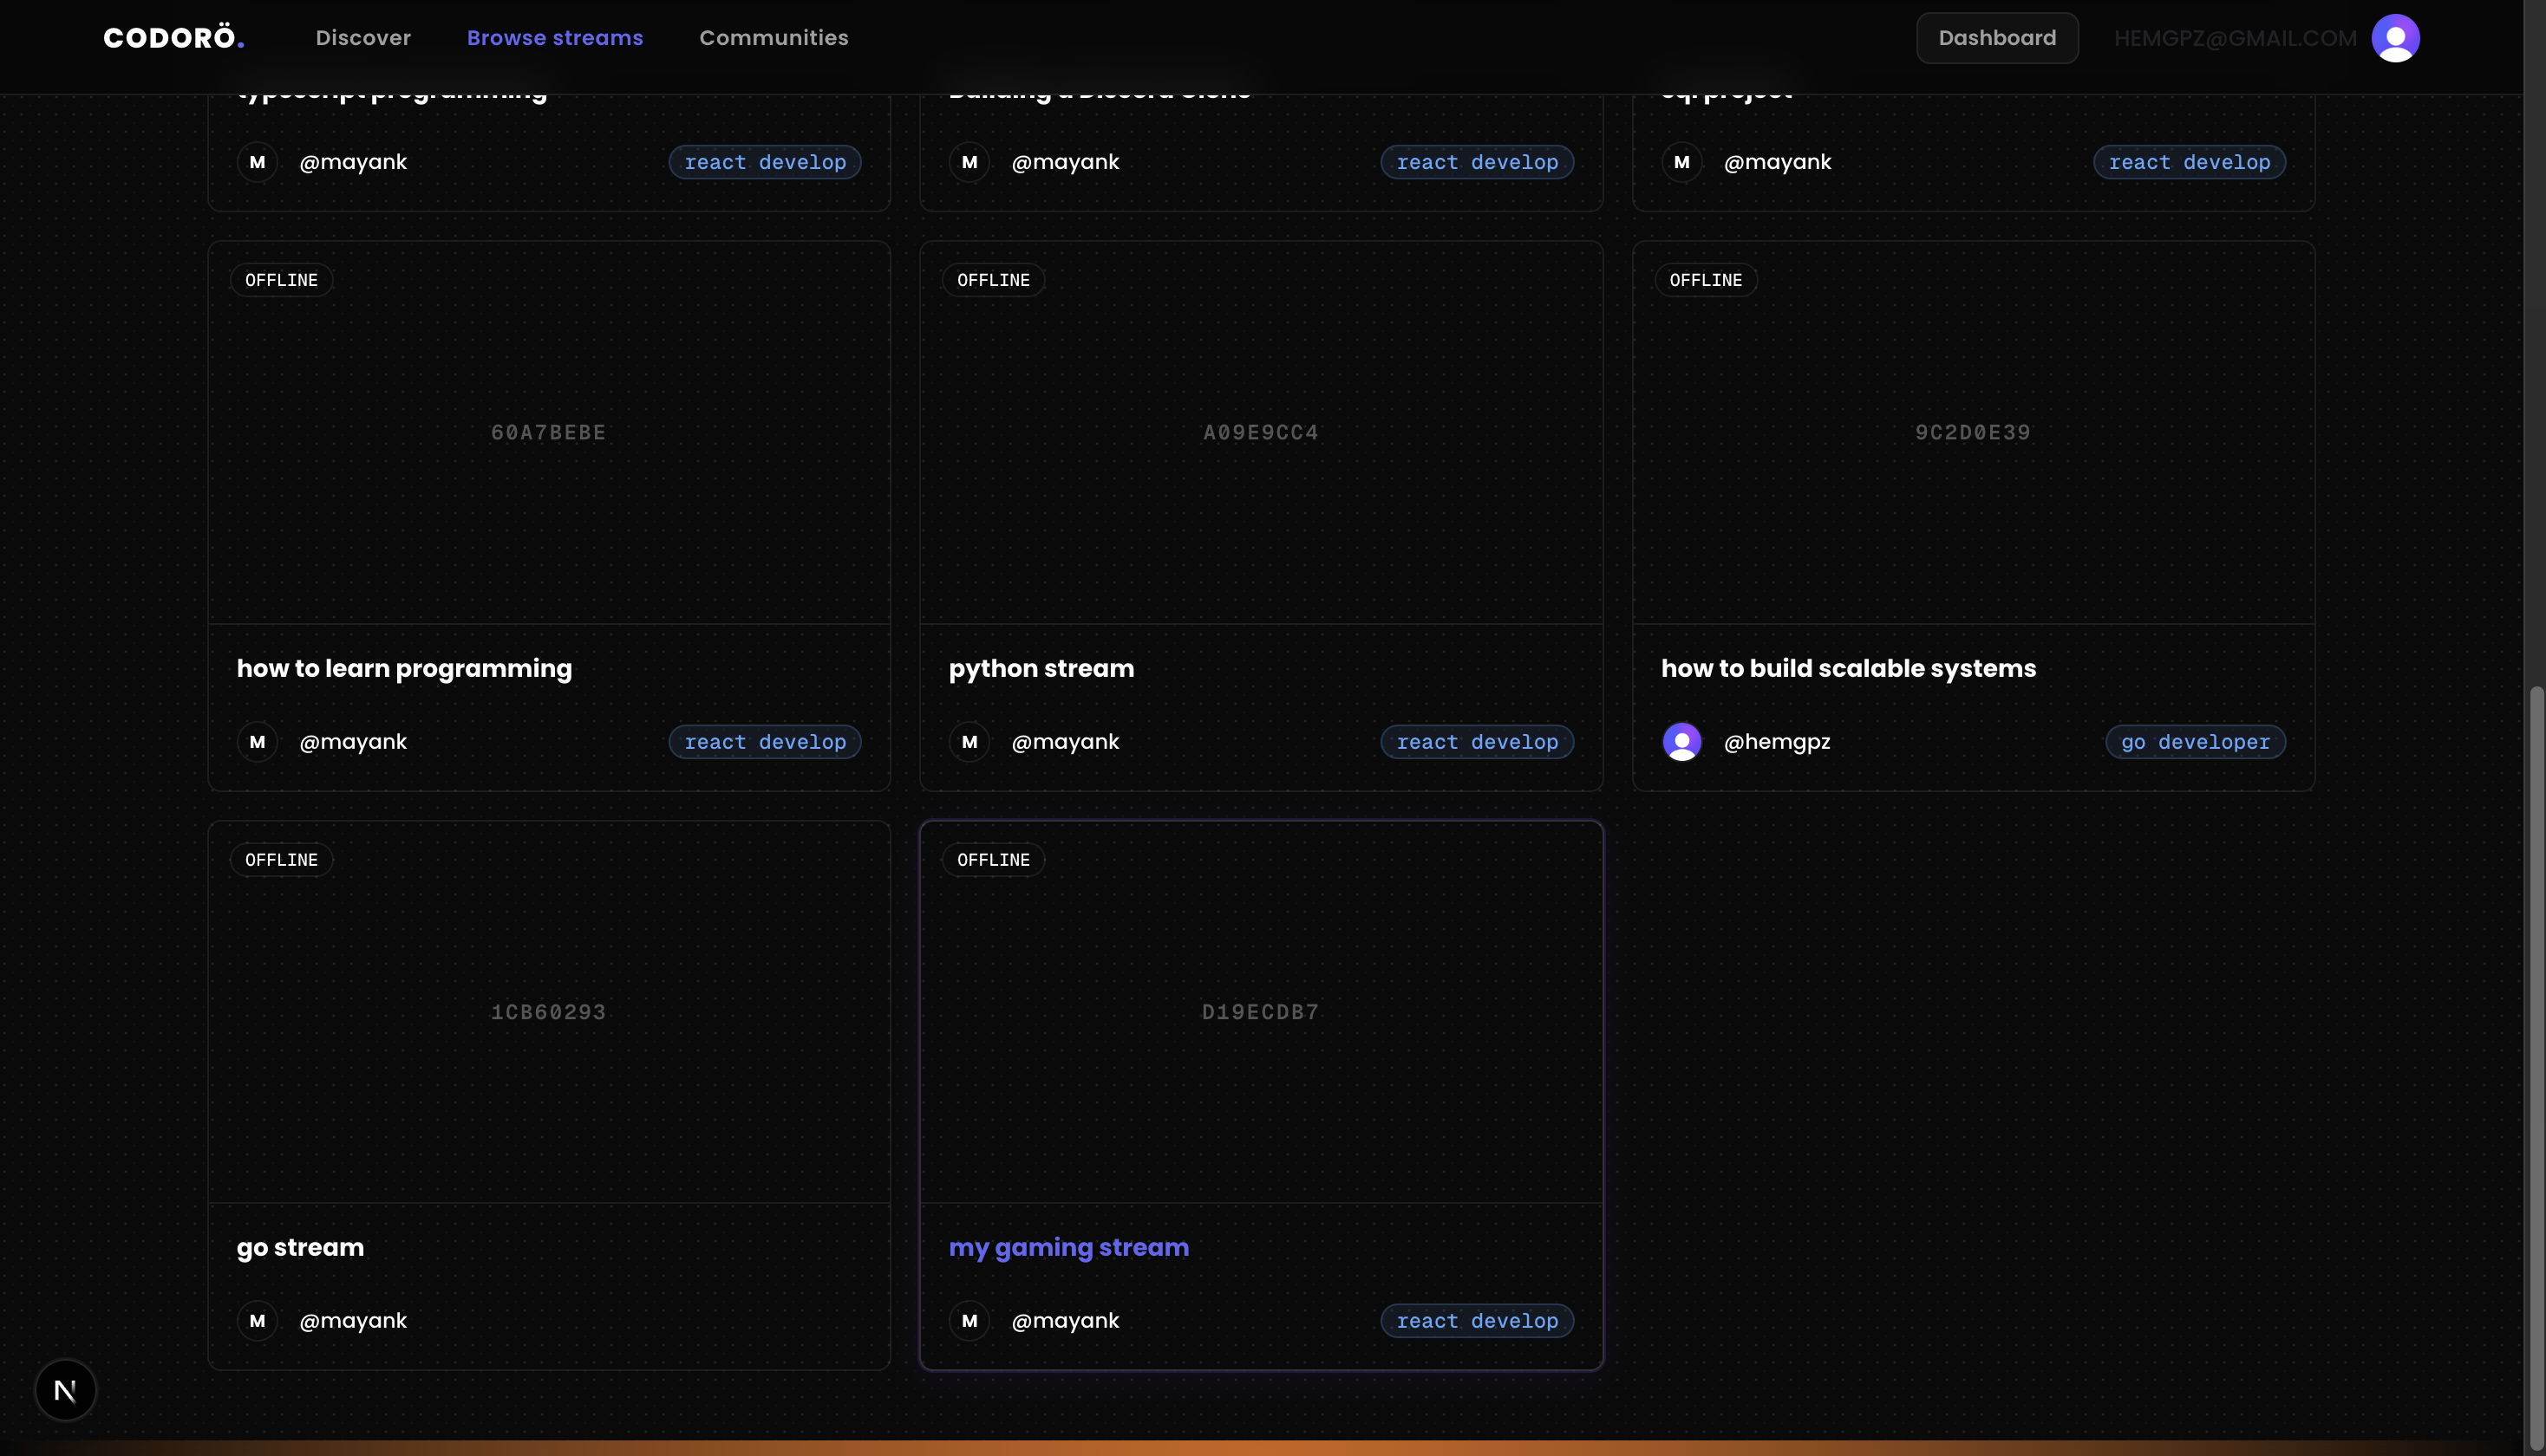2546x1456 pixels.
Task: Open the 9C2D0E39 stream thumbnail
Action: click(1973, 433)
